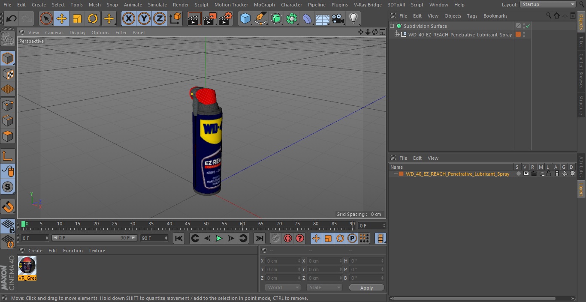Add a Floor environment object

click(x=323, y=19)
